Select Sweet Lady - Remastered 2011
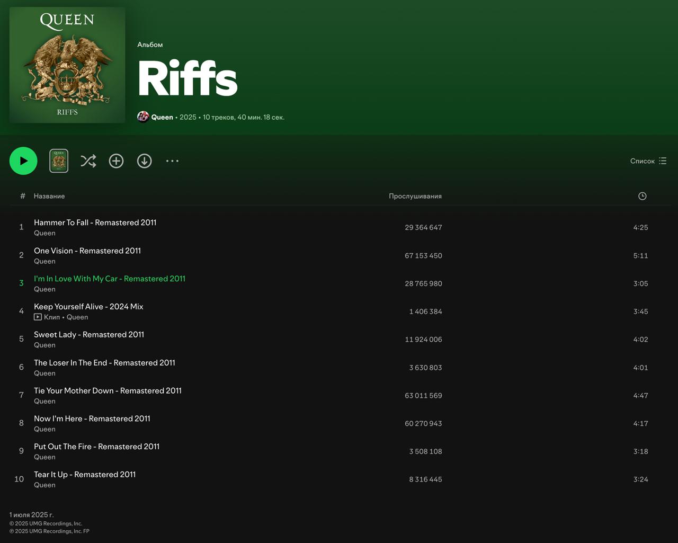This screenshot has height=543, width=678. [89, 335]
